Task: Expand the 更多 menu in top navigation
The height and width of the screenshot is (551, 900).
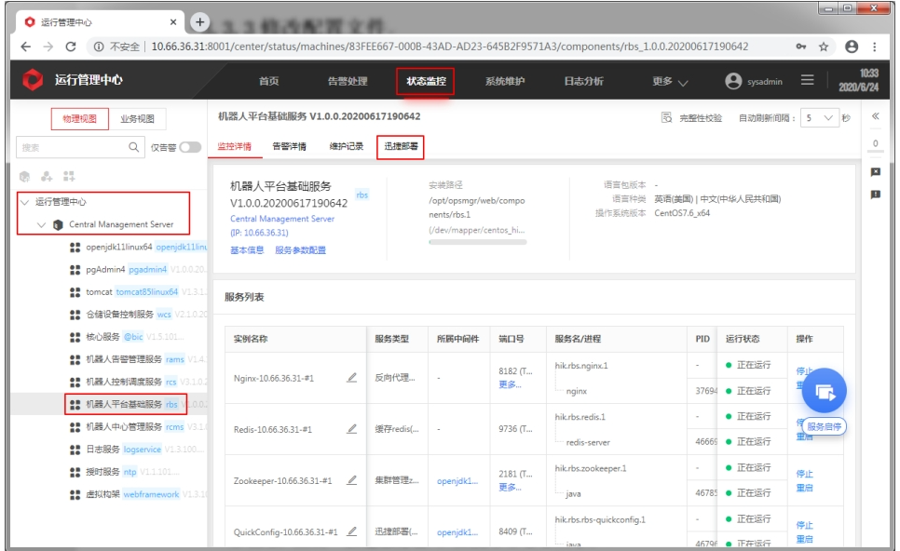Action: tap(670, 81)
